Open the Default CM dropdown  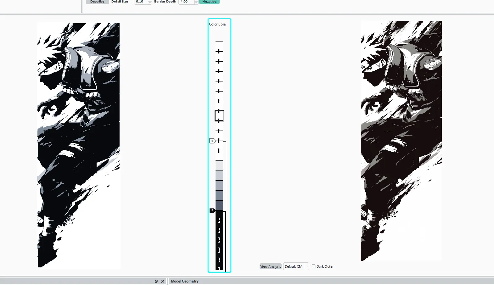(296, 266)
